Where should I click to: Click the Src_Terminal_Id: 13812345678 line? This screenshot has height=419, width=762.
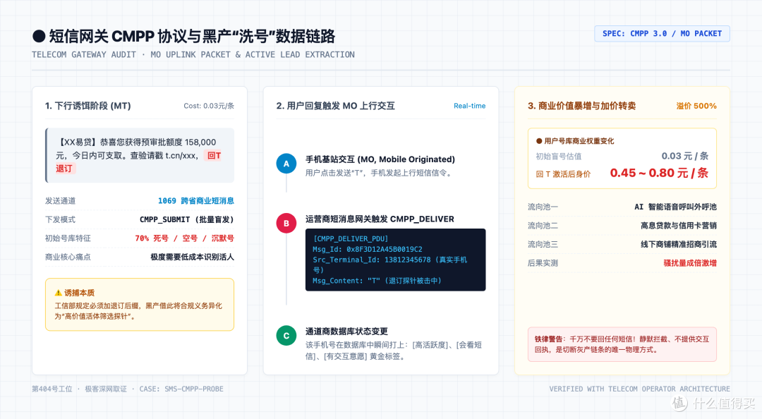[x=389, y=265]
